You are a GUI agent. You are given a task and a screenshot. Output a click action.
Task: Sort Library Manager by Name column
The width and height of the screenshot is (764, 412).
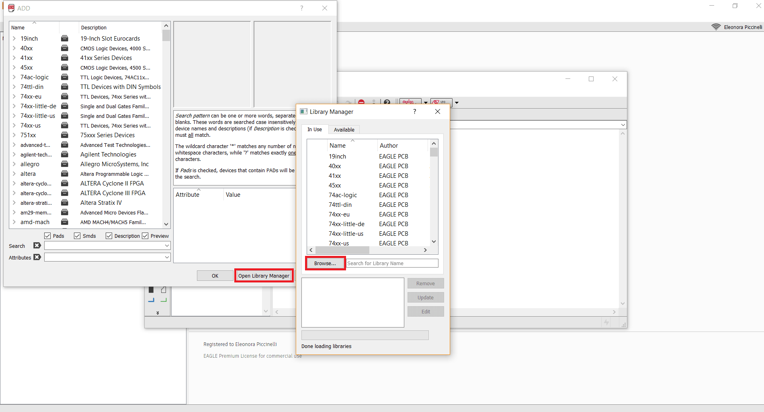(x=352, y=146)
